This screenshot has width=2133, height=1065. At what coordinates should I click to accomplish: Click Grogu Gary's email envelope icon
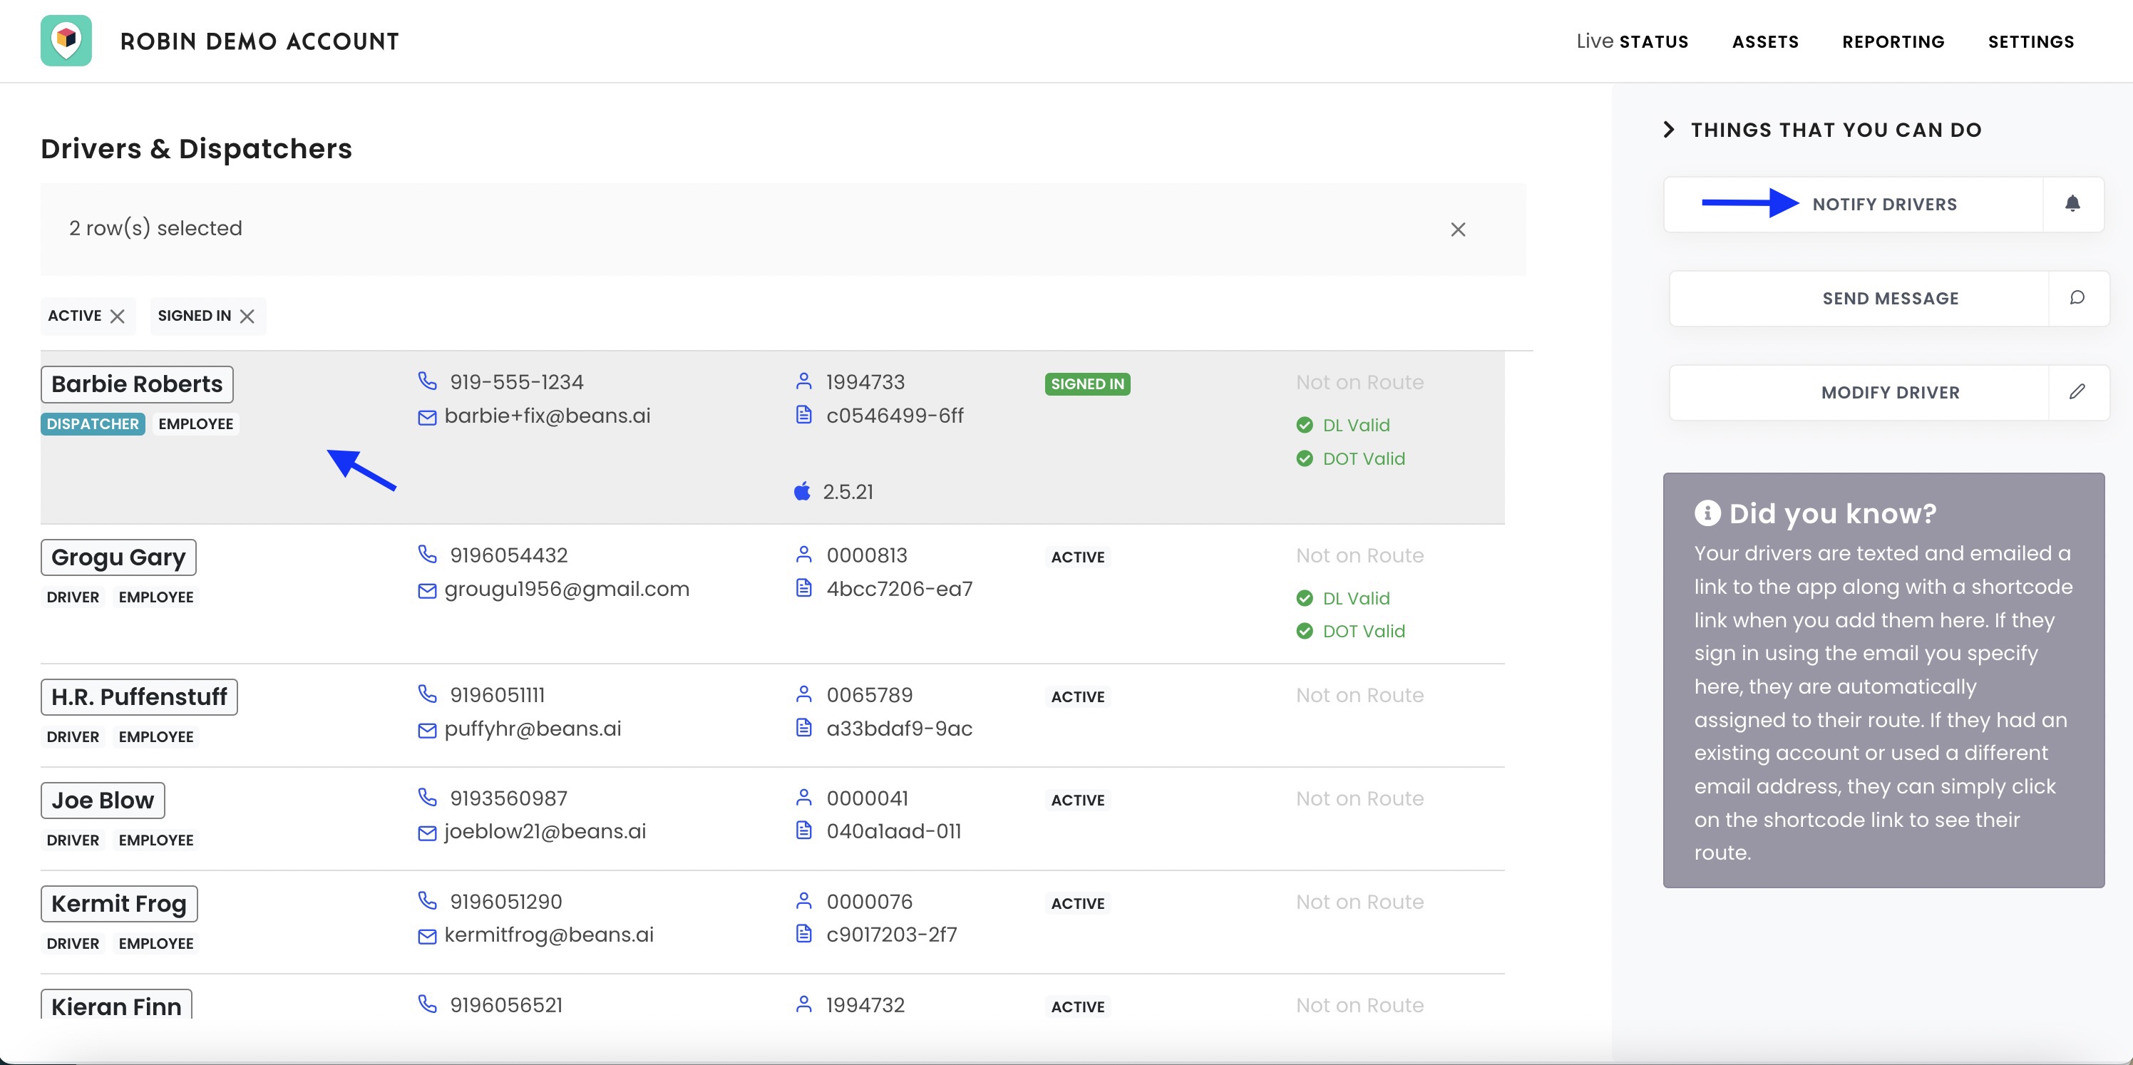pos(427,590)
